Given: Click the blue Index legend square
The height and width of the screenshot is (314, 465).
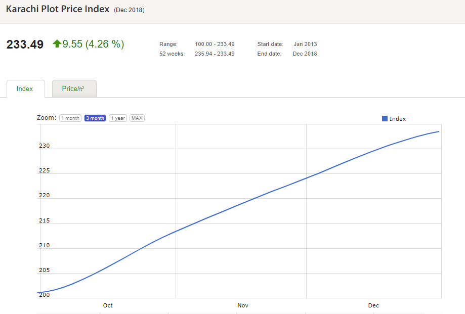Looking at the screenshot, I should coord(385,119).
